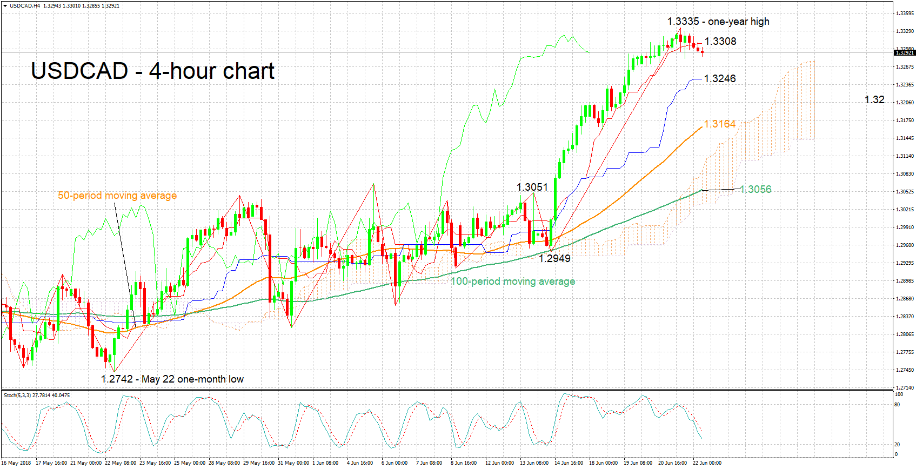Click the '1.2742 - May 22 one-month low' annotation
The image size is (916, 469).
pyautogui.click(x=172, y=379)
